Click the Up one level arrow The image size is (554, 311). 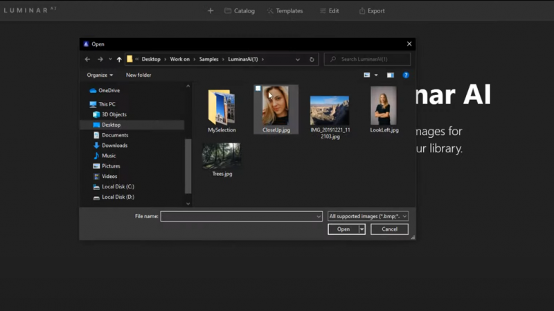119,60
